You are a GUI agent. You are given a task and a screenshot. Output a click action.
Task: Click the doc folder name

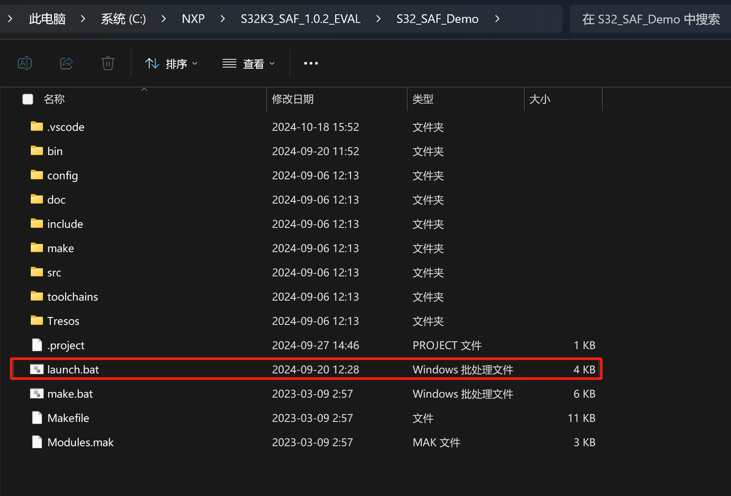pos(56,200)
